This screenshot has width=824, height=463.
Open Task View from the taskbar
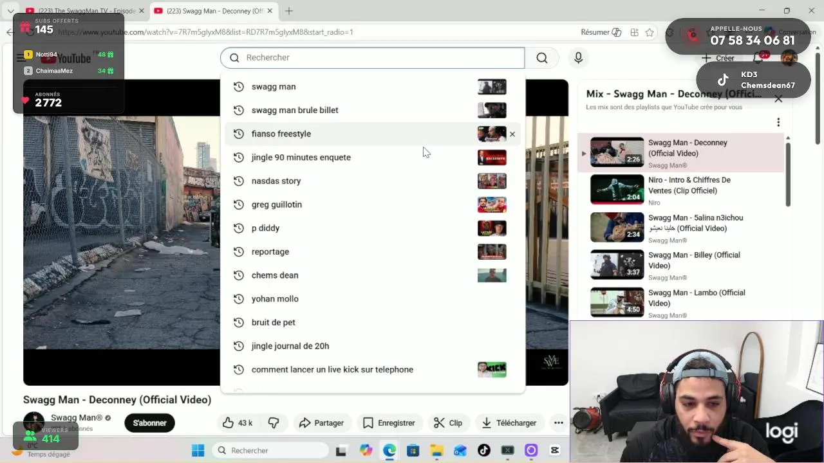(341, 450)
